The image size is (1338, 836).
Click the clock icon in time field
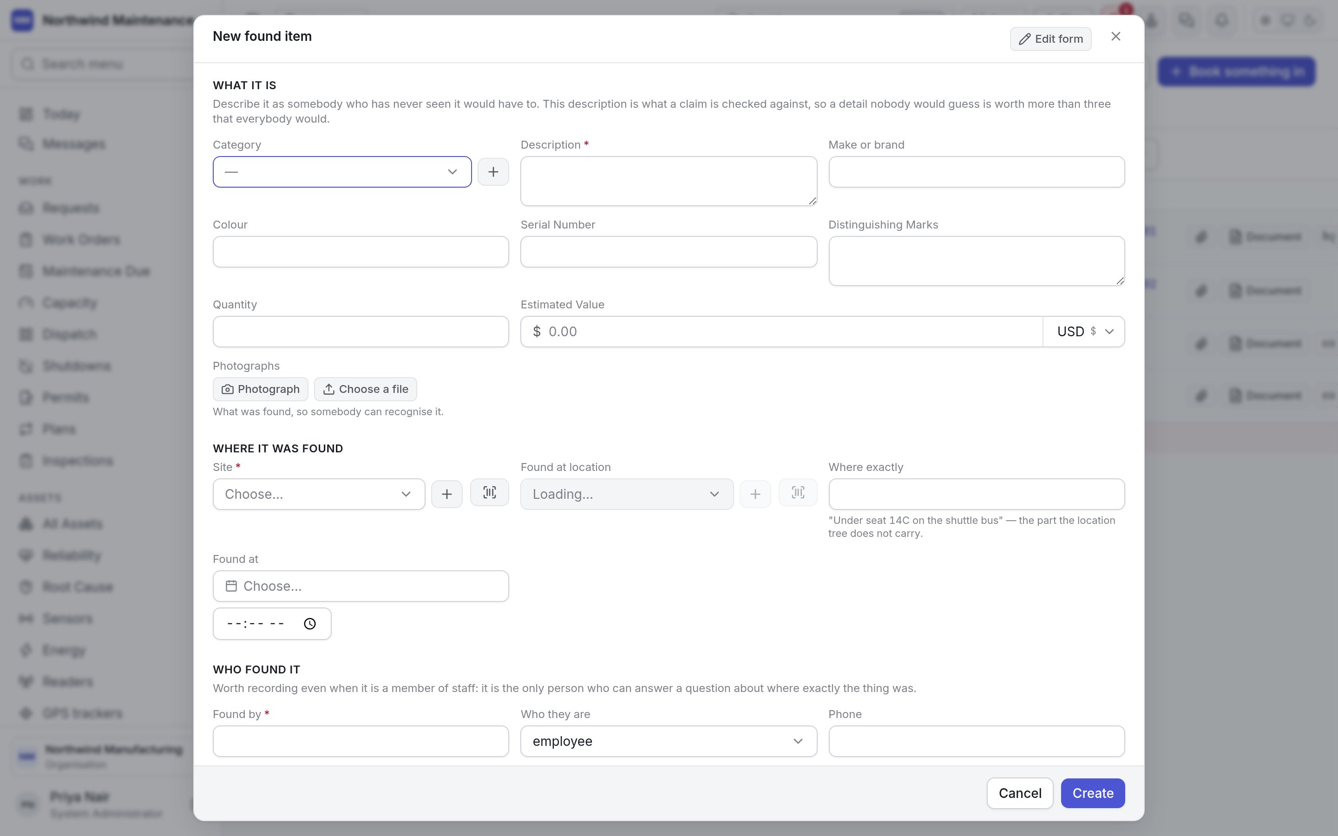(x=309, y=624)
